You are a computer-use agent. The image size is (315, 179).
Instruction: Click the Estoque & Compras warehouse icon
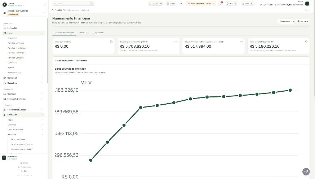pos(5,99)
